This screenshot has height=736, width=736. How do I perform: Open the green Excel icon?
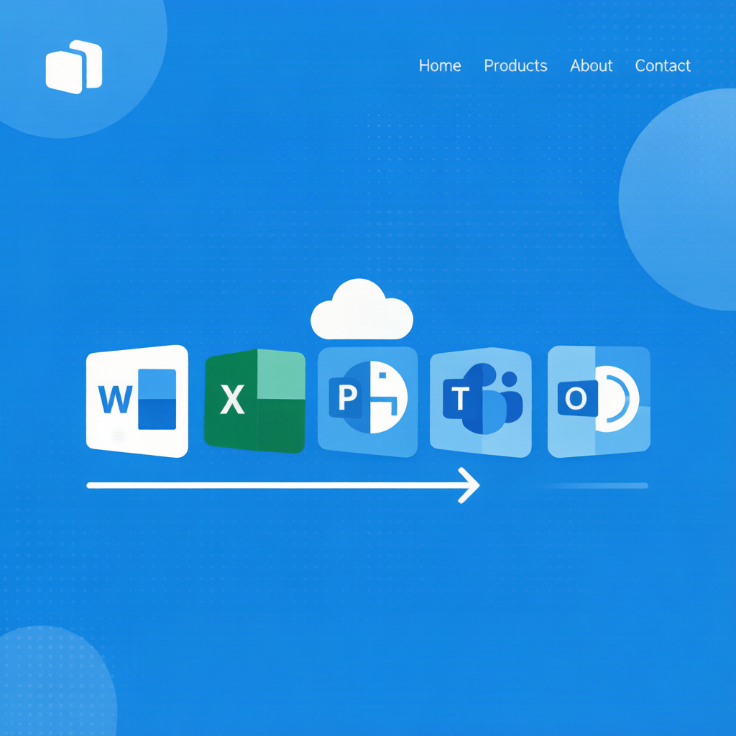(x=255, y=401)
